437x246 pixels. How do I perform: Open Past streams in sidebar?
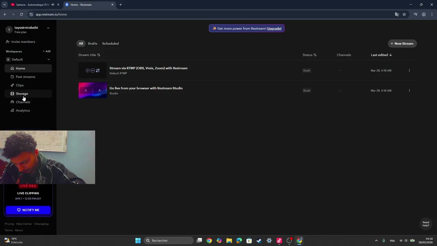(x=28, y=77)
